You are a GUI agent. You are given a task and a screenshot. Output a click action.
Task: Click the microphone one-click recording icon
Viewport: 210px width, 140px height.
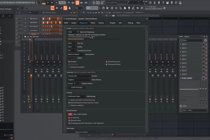tap(159, 3)
